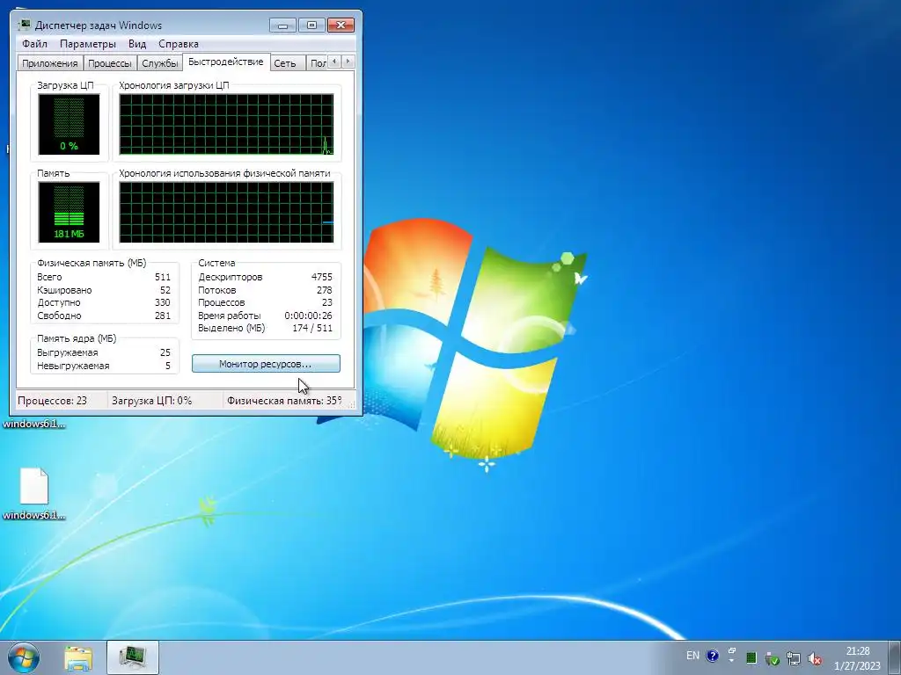Click the EN language indicator
The height and width of the screenshot is (675, 901).
pyautogui.click(x=692, y=656)
